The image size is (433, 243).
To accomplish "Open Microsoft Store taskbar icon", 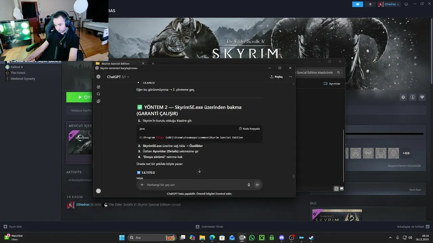I will [222, 238].
